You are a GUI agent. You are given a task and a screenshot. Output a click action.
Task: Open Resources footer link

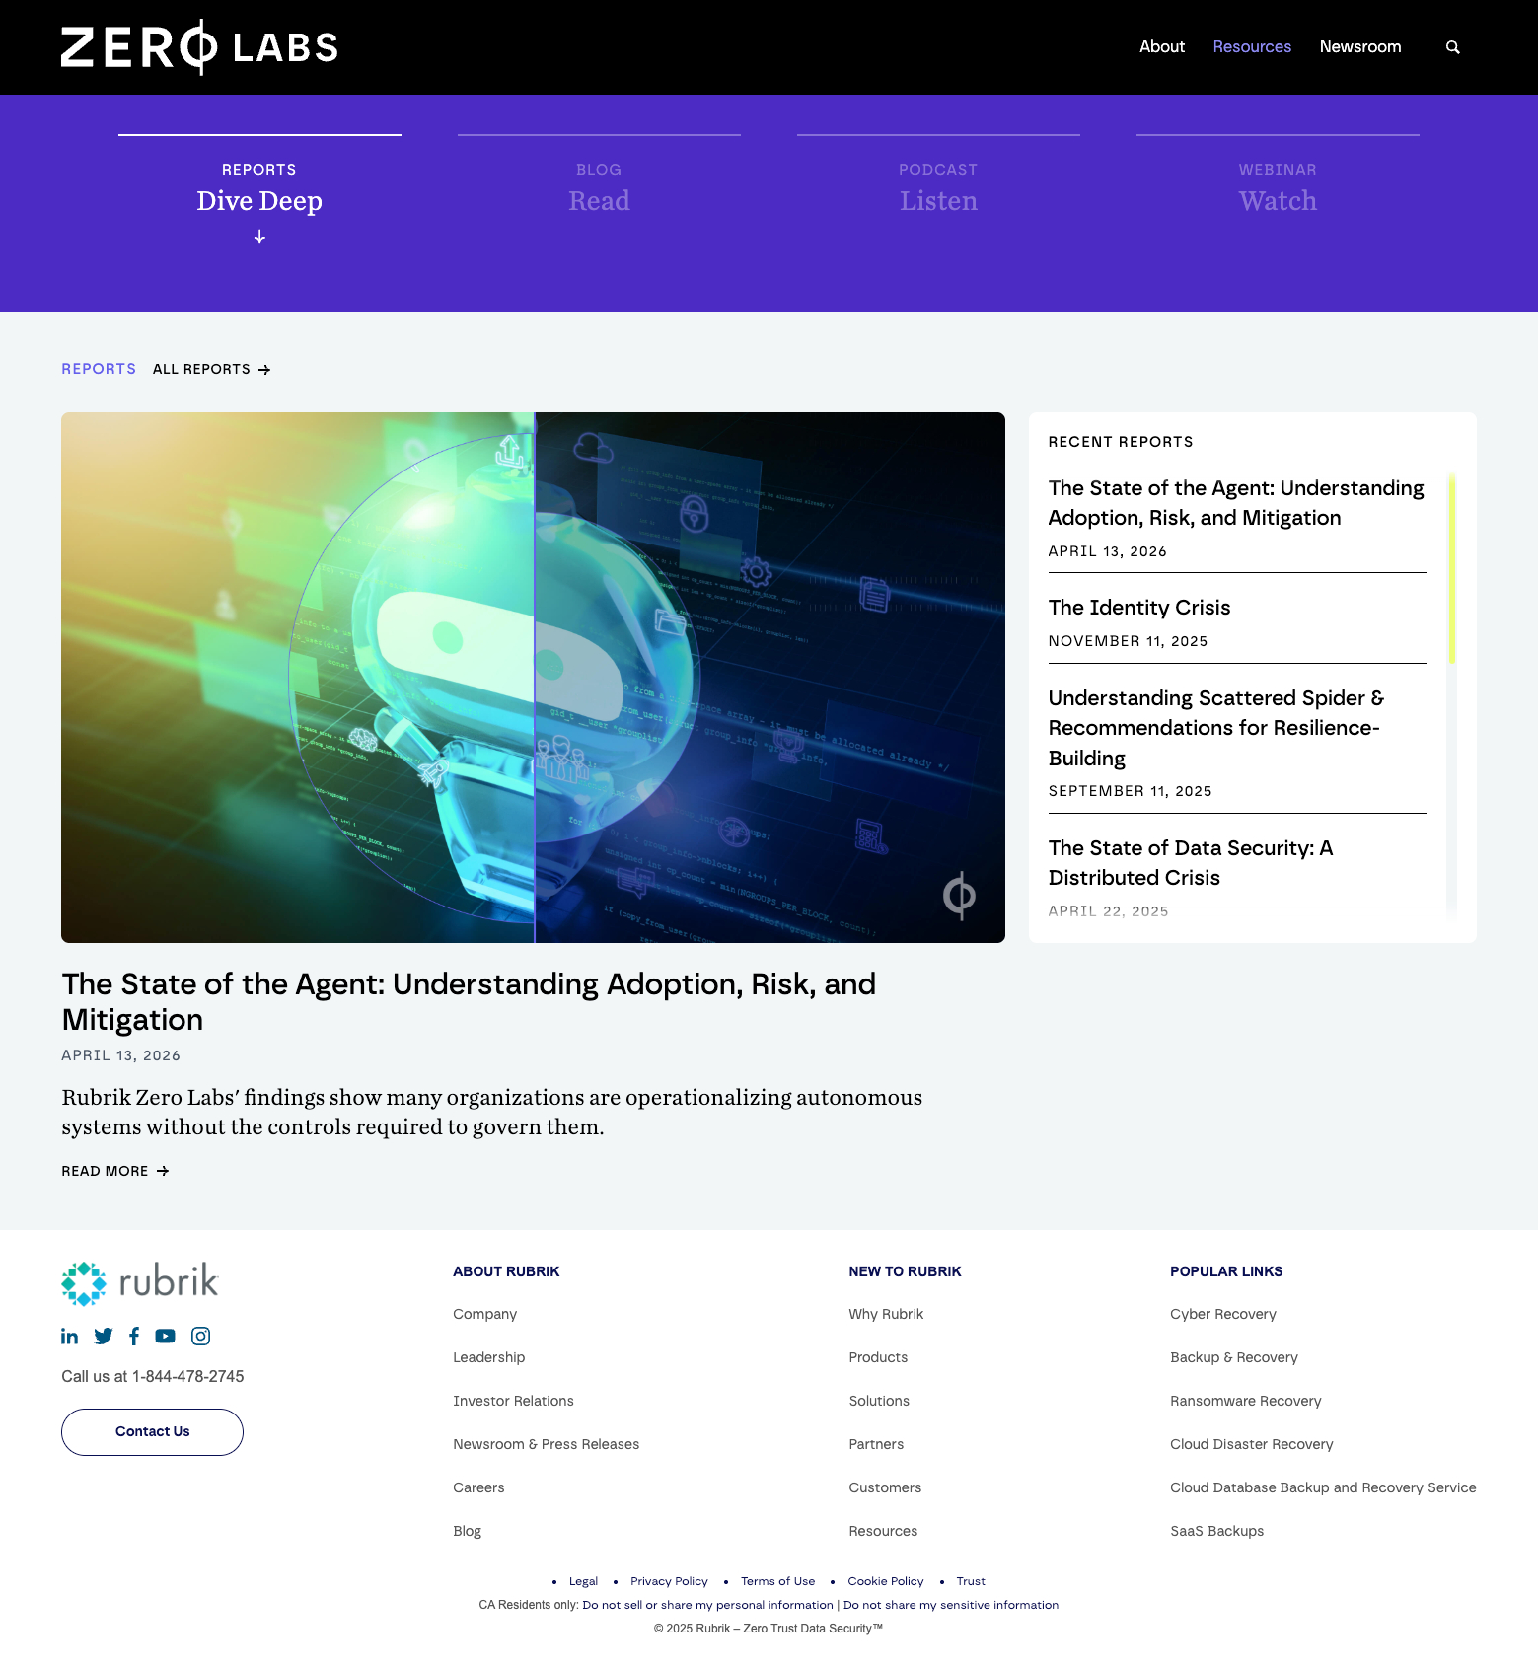pyautogui.click(x=883, y=1531)
